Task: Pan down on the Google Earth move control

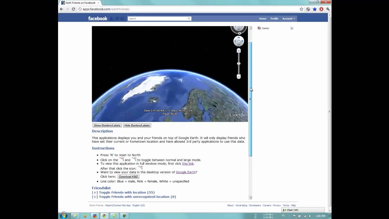Action: click(239, 44)
